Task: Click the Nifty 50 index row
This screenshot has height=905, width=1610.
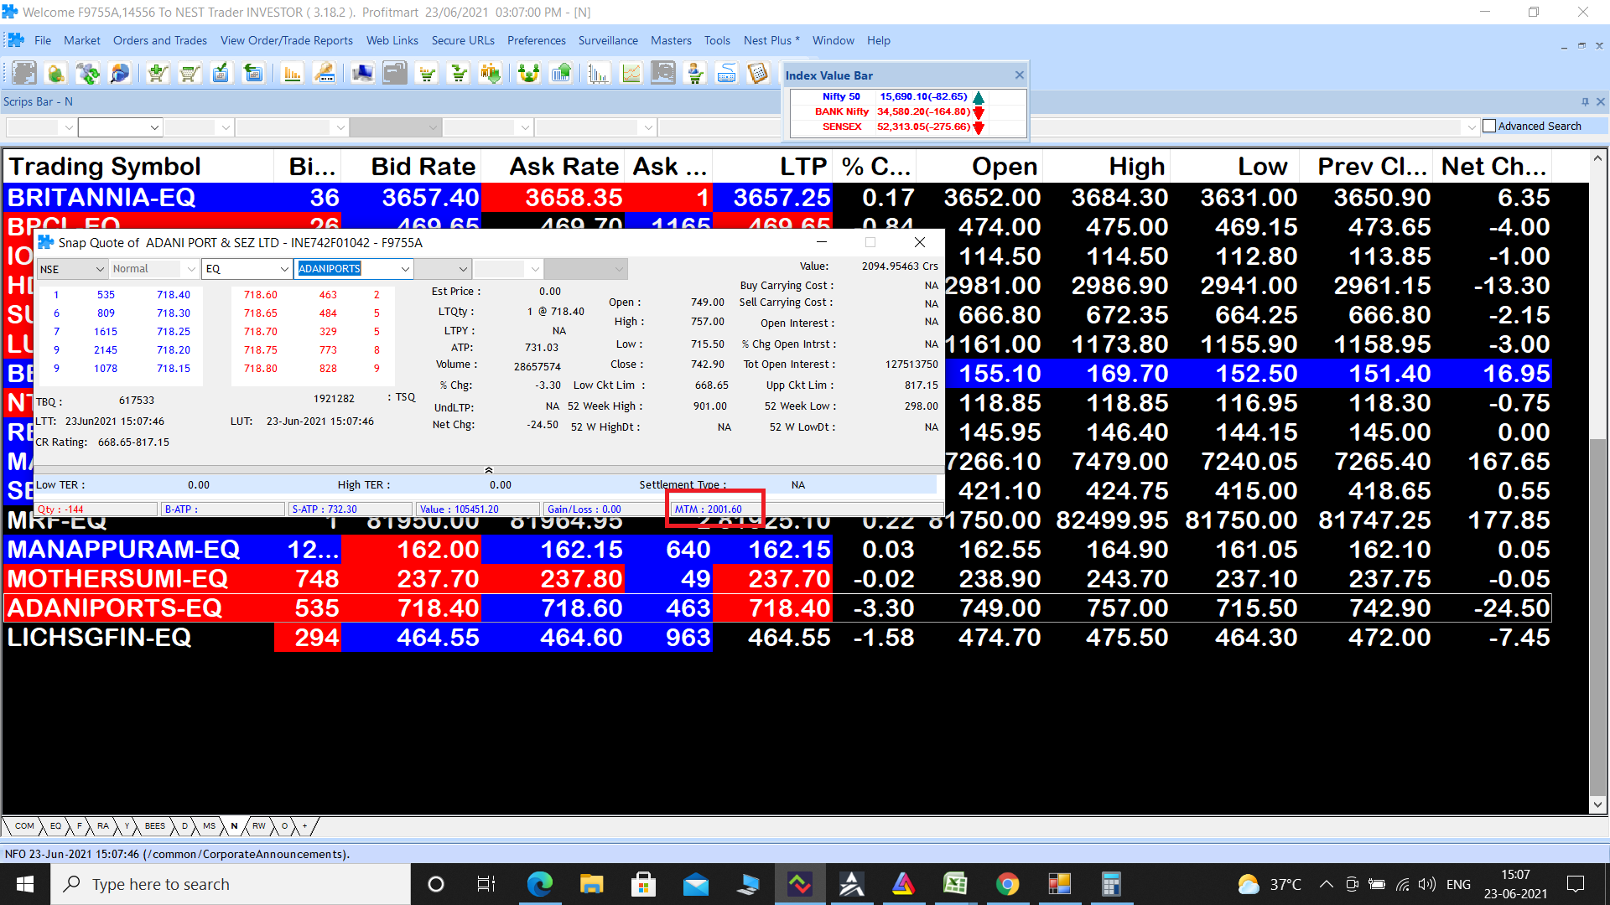Action: pos(907,97)
